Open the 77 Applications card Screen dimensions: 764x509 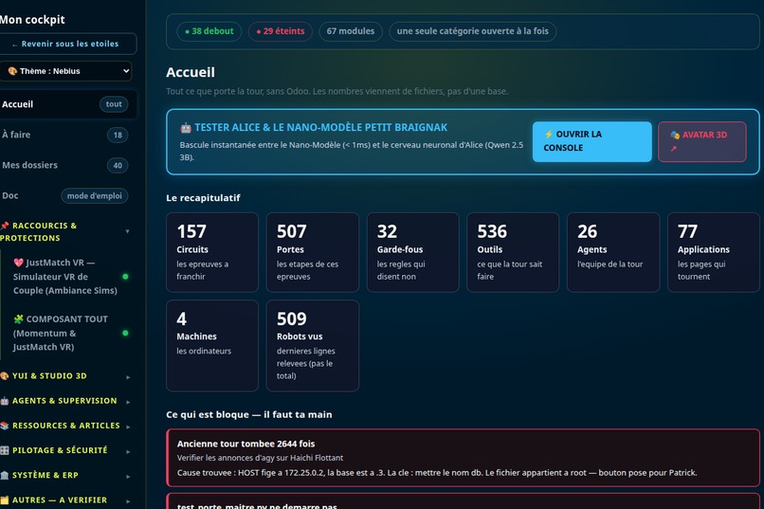714,252
